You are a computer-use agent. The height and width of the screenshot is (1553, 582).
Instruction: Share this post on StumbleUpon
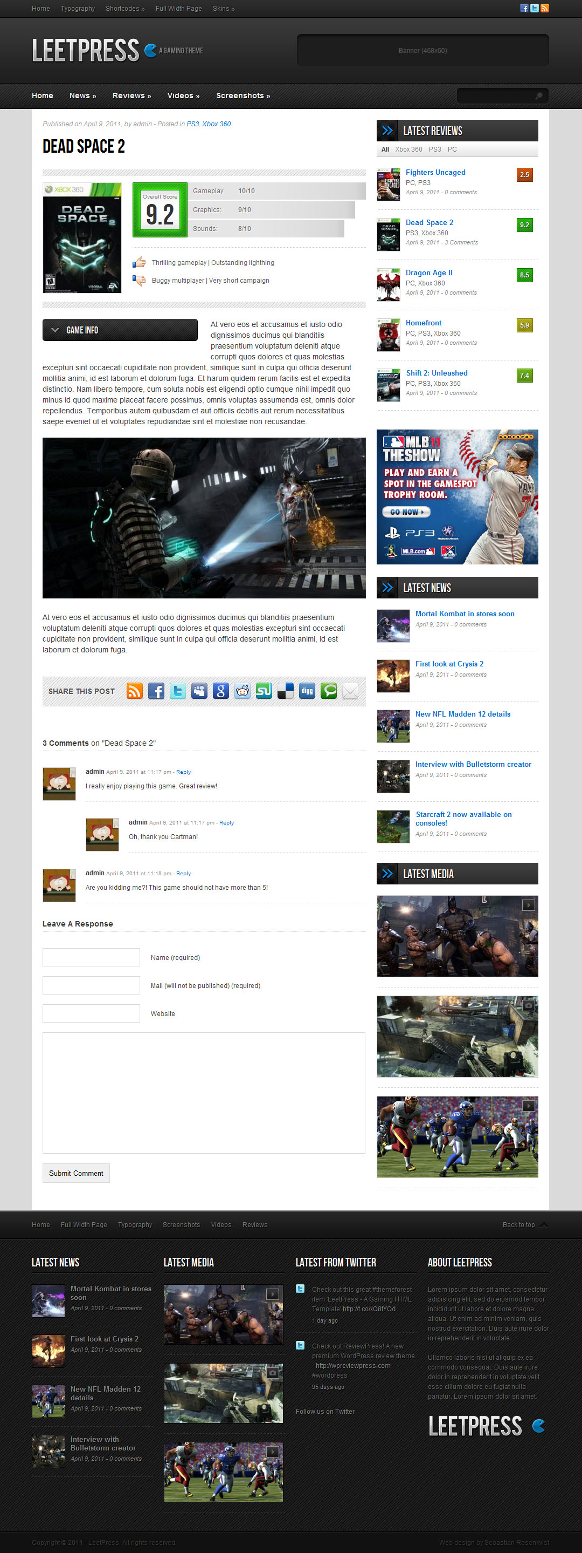[264, 691]
